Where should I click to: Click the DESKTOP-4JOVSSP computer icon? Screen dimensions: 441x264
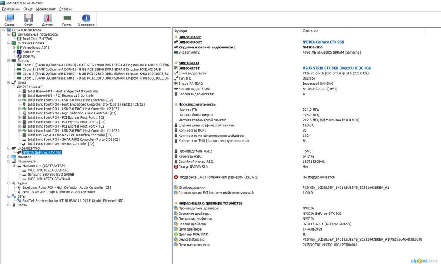point(9,30)
